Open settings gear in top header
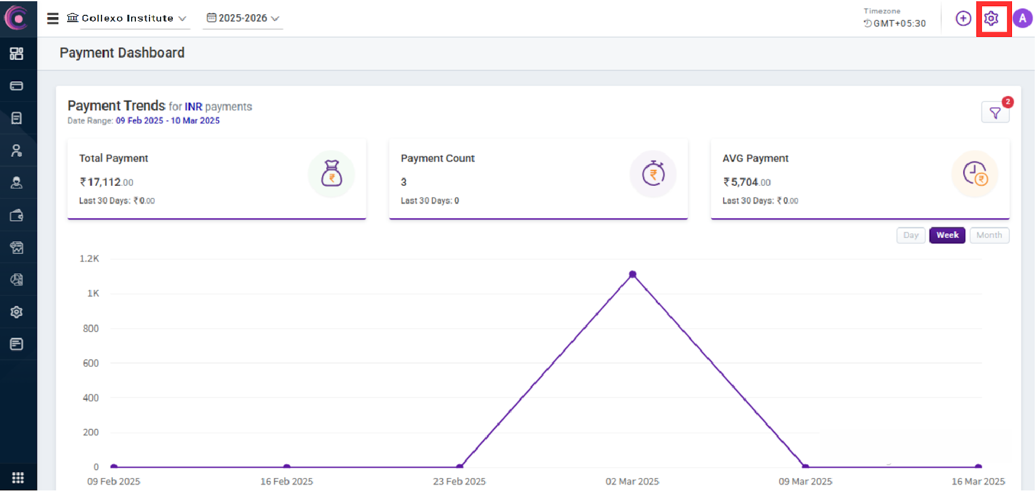 [990, 18]
